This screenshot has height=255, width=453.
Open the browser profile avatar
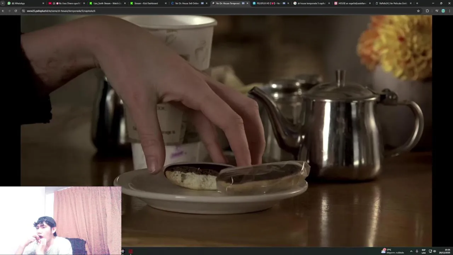[x=443, y=11]
